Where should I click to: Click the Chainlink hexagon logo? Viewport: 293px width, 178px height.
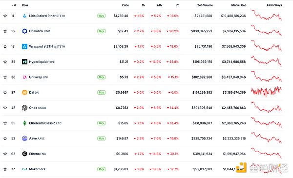click(x=24, y=31)
